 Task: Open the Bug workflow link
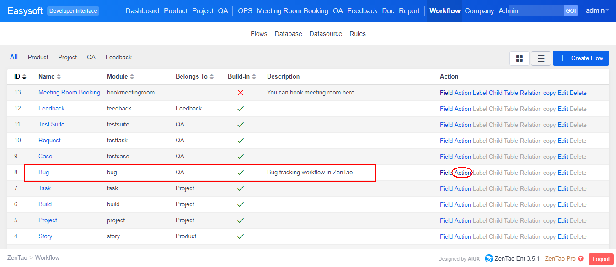click(43, 173)
